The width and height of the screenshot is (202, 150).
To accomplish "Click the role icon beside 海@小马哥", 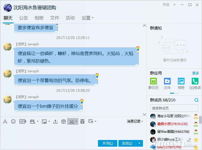I will click(x=196, y=116).
